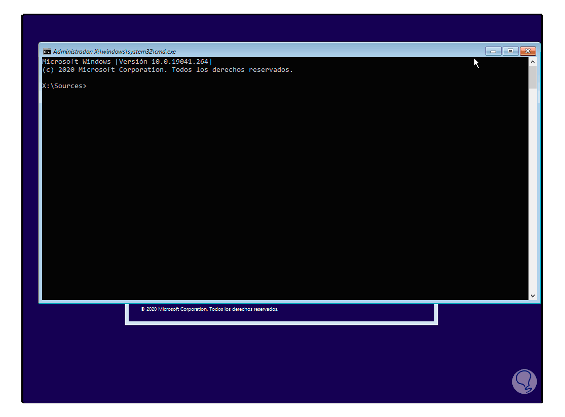
Task: Minimize the command prompt window
Action: click(493, 51)
